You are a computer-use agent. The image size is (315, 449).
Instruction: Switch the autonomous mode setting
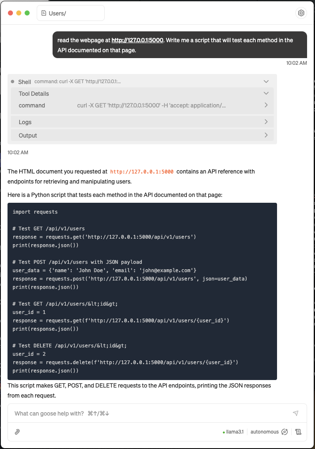(265, 432)
